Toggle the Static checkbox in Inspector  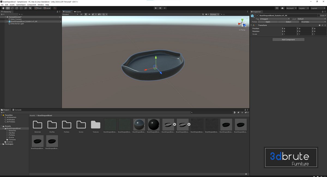pos(319,16)
